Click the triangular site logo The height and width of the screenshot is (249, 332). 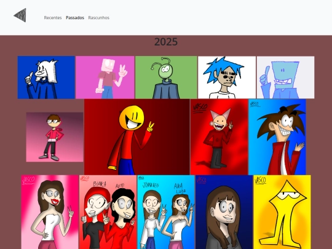(x=20, y=15)
